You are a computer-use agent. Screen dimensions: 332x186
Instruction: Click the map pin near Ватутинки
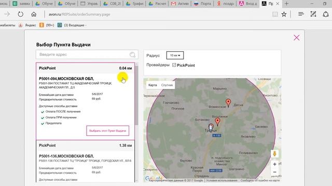click(217, 122)
